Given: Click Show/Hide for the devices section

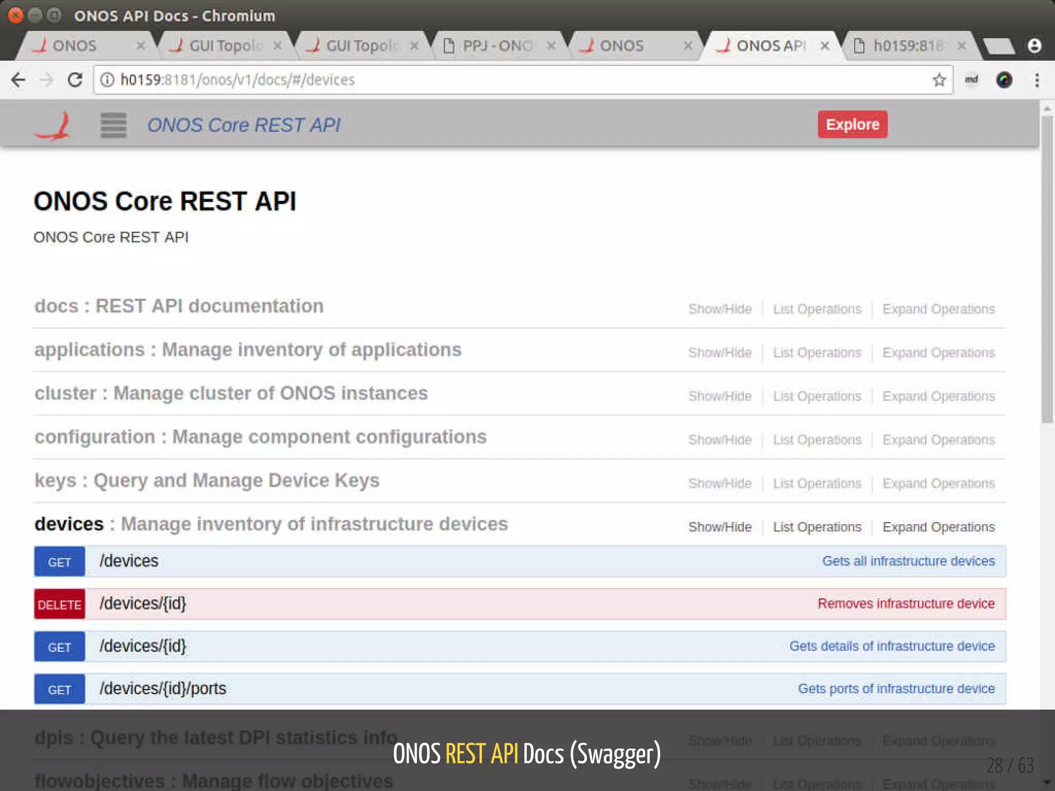Looking at the screenshot, I should click(720, 527).
